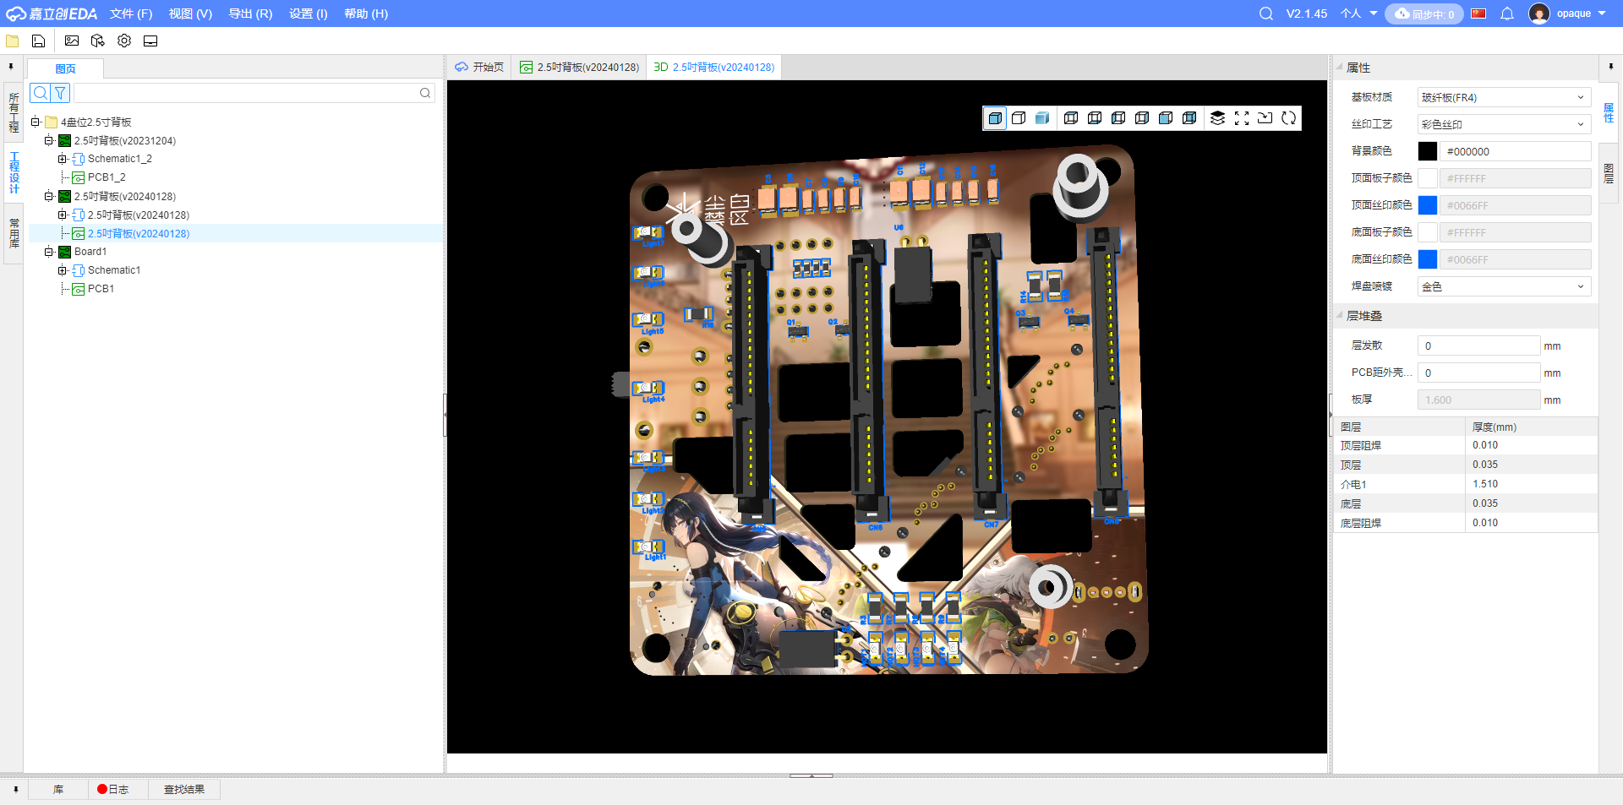Expand the Board1 tree node

pos(49,251)
